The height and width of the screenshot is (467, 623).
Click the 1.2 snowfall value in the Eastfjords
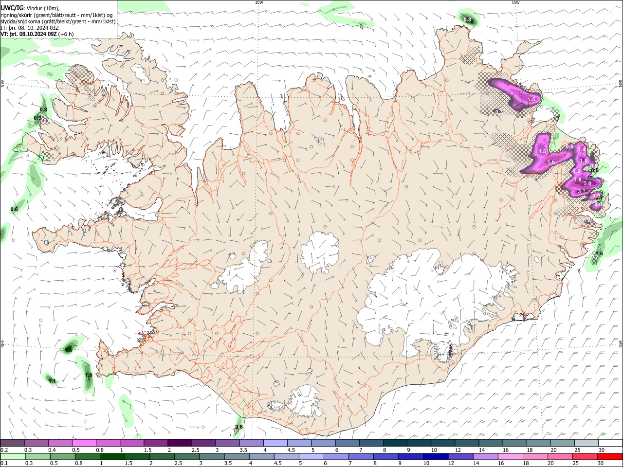(x=577, y=171)
